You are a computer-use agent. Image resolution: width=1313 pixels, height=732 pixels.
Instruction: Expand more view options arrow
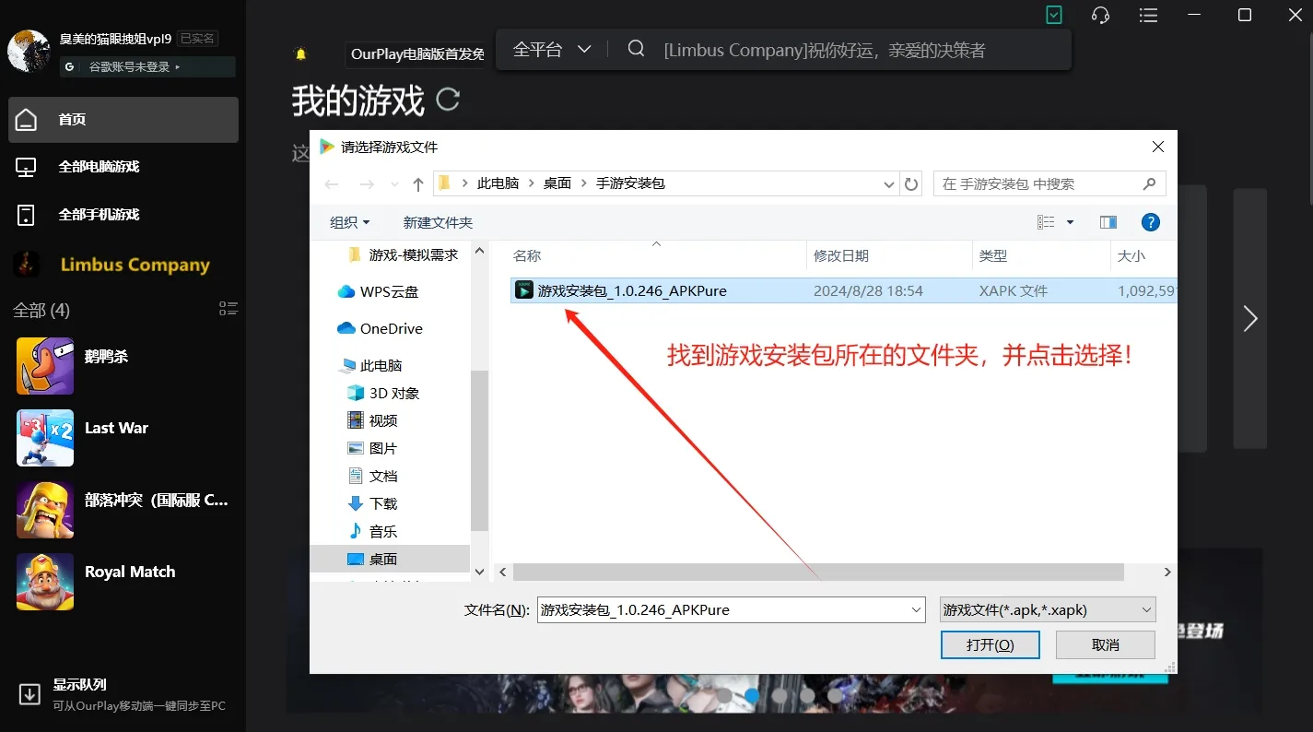[1070, 222]
